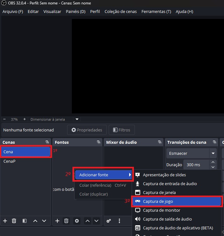Open the Visualizar menu
224x236 pixels.
(x=52, y=12)
